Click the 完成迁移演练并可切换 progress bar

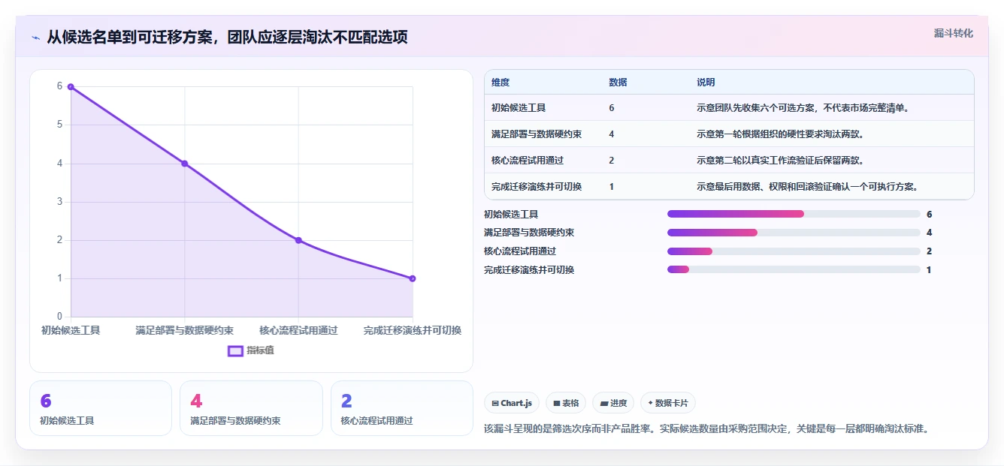tap(794, 269)
